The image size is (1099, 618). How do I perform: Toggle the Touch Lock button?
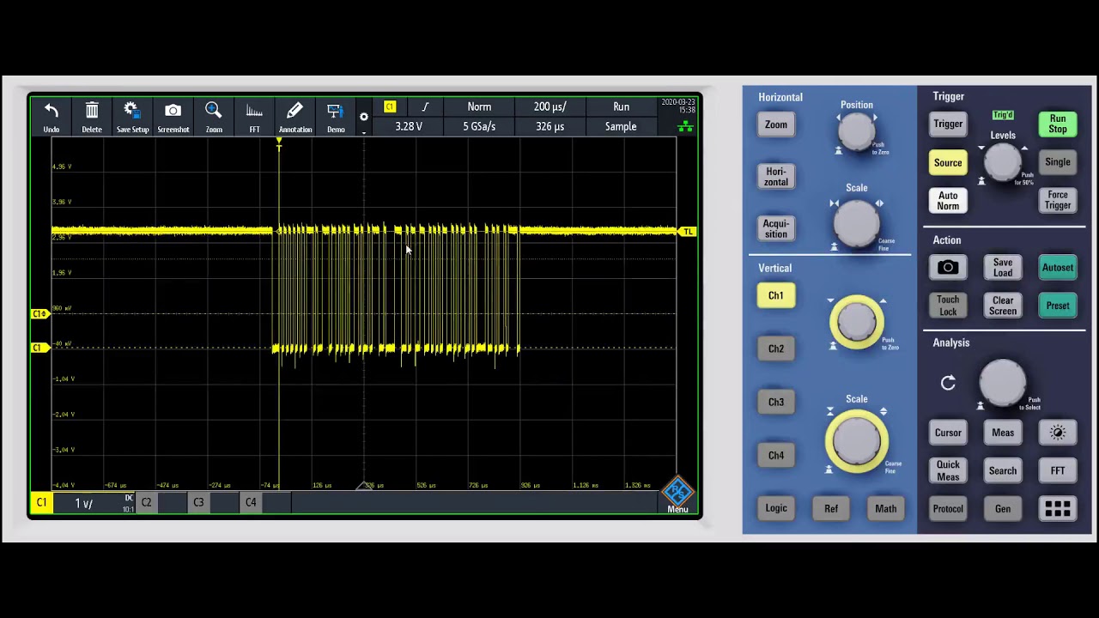(948, 306)
